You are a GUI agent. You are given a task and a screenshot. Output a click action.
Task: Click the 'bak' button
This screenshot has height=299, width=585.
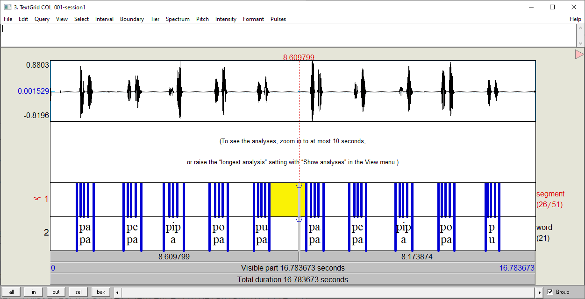click(101, 292)
